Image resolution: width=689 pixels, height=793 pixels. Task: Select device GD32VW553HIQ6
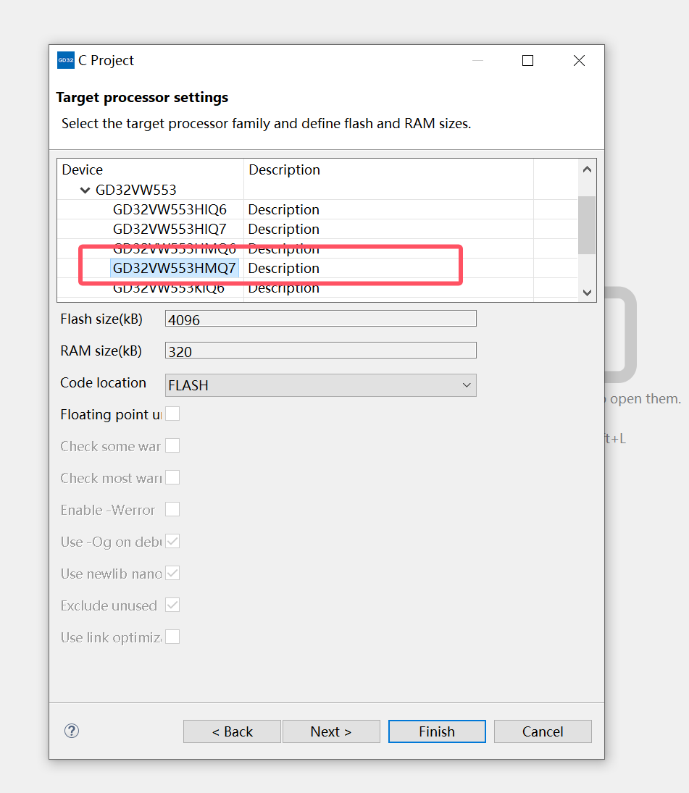click(x=170, y=210)
